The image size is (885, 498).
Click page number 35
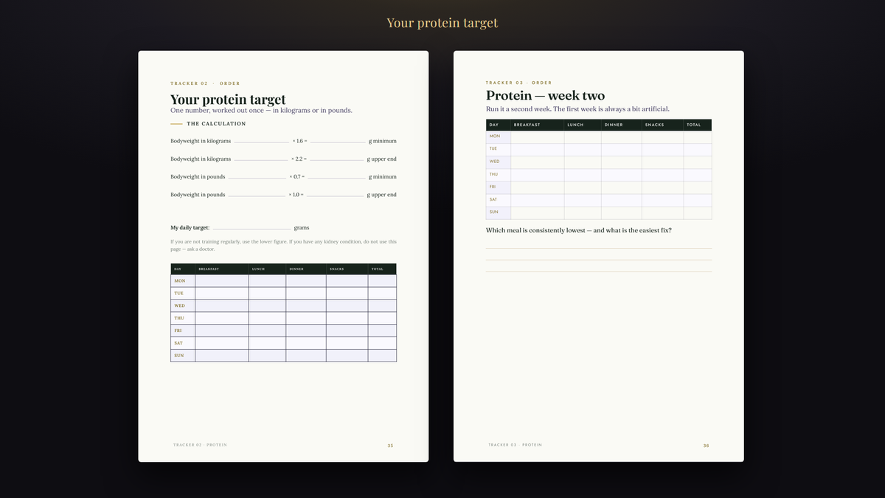click(390, 445)
